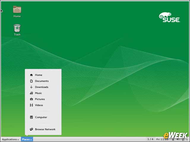Click the 1 / 4 workspace indicator
Screen dimensions: 190x142
[150, 139]
